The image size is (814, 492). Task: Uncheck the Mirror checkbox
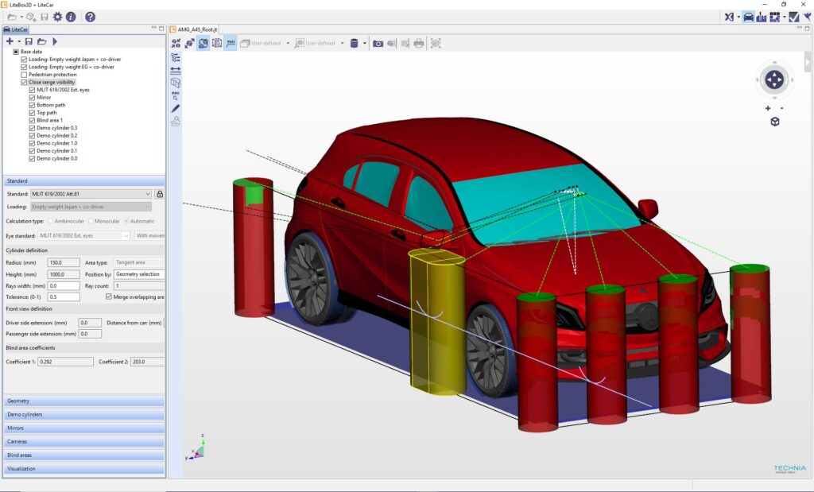[32, 97]
